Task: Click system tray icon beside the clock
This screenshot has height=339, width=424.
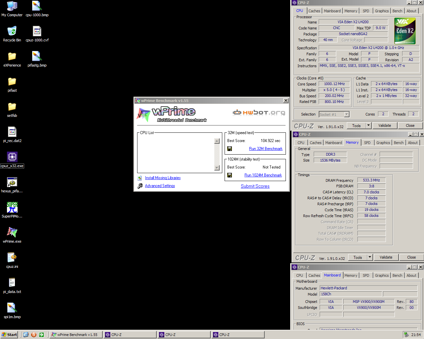Action: click(406, 335)
